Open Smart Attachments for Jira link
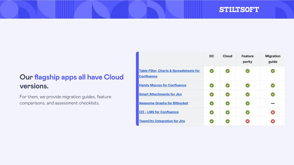Image resolution: width=294 pixels, height=165 pixels. [160, 94]
